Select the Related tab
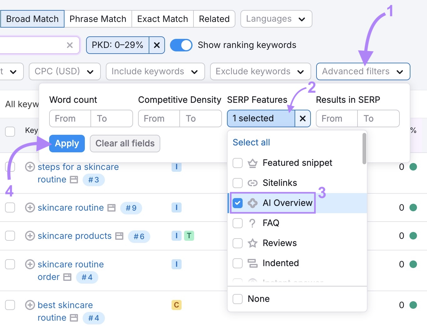 pos(214,19)
